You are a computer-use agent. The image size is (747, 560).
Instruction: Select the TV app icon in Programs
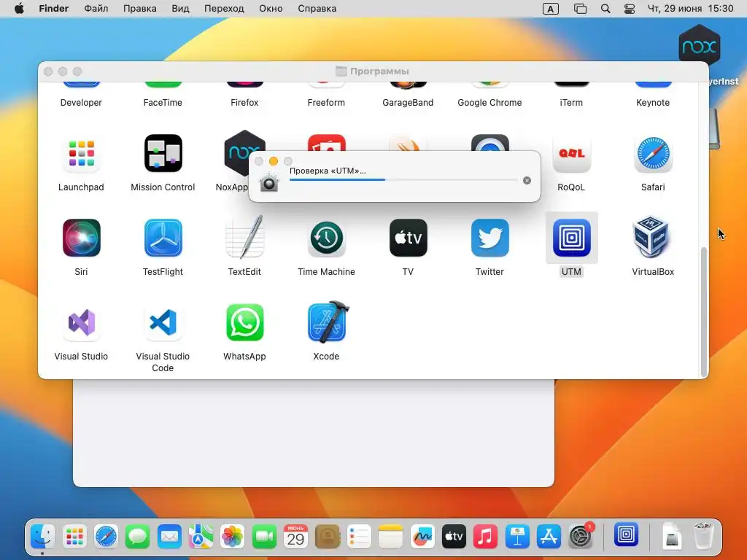[x=409, y=238]
